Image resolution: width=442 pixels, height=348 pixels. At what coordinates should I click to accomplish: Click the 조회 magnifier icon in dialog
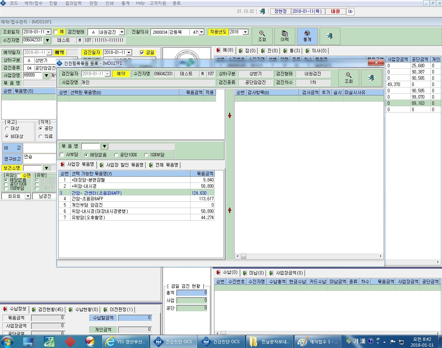348,78
